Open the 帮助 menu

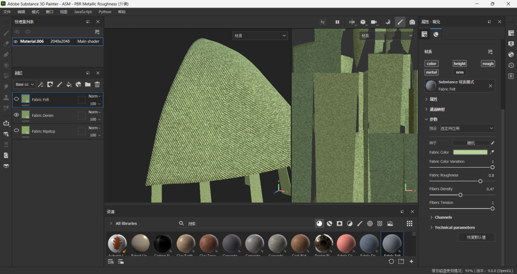click(x=122, y=12)
